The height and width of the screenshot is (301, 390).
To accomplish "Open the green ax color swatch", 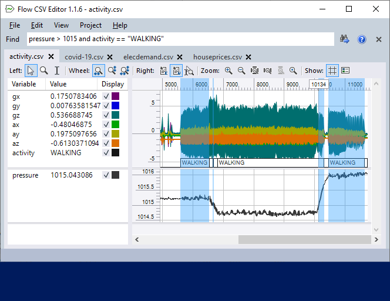I will pos(115,125).
